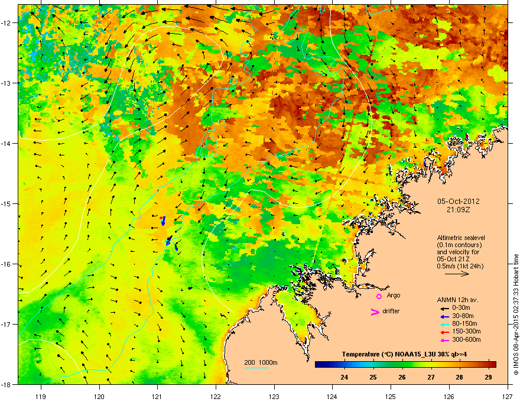Screen dimensions: 520x402
Task: Click the (0.1m contours) text
Action: (x=459, y=245)
